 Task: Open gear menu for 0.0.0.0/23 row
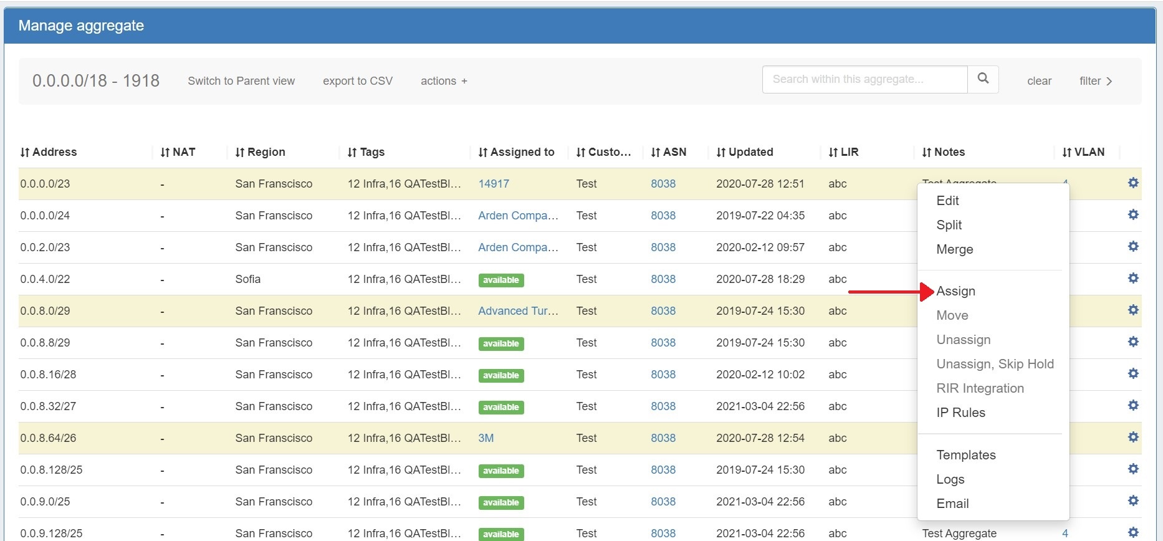1133,183
